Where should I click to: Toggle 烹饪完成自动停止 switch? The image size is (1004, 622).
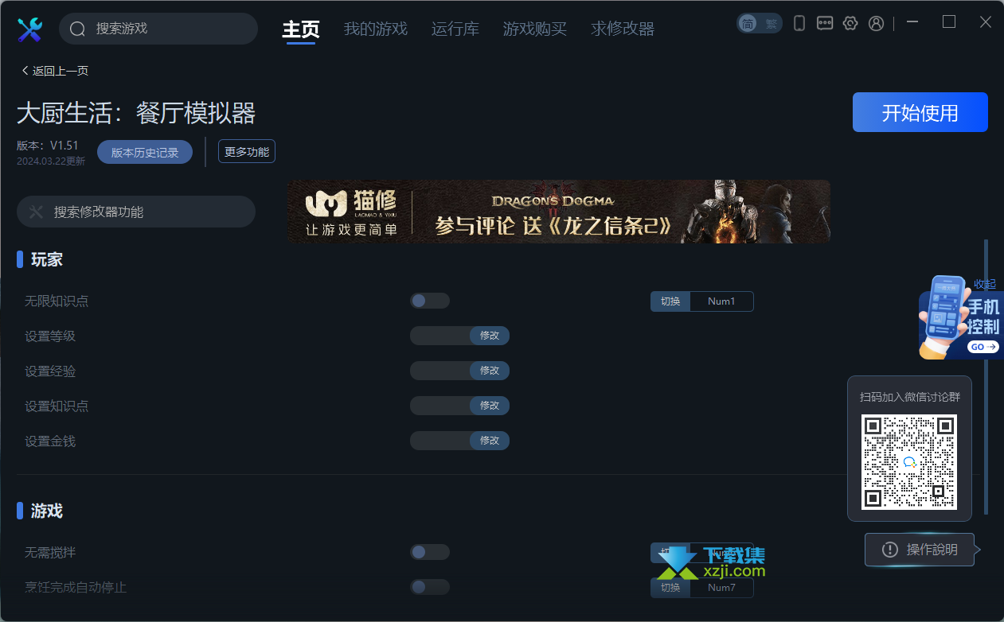(x=430, y=587)
